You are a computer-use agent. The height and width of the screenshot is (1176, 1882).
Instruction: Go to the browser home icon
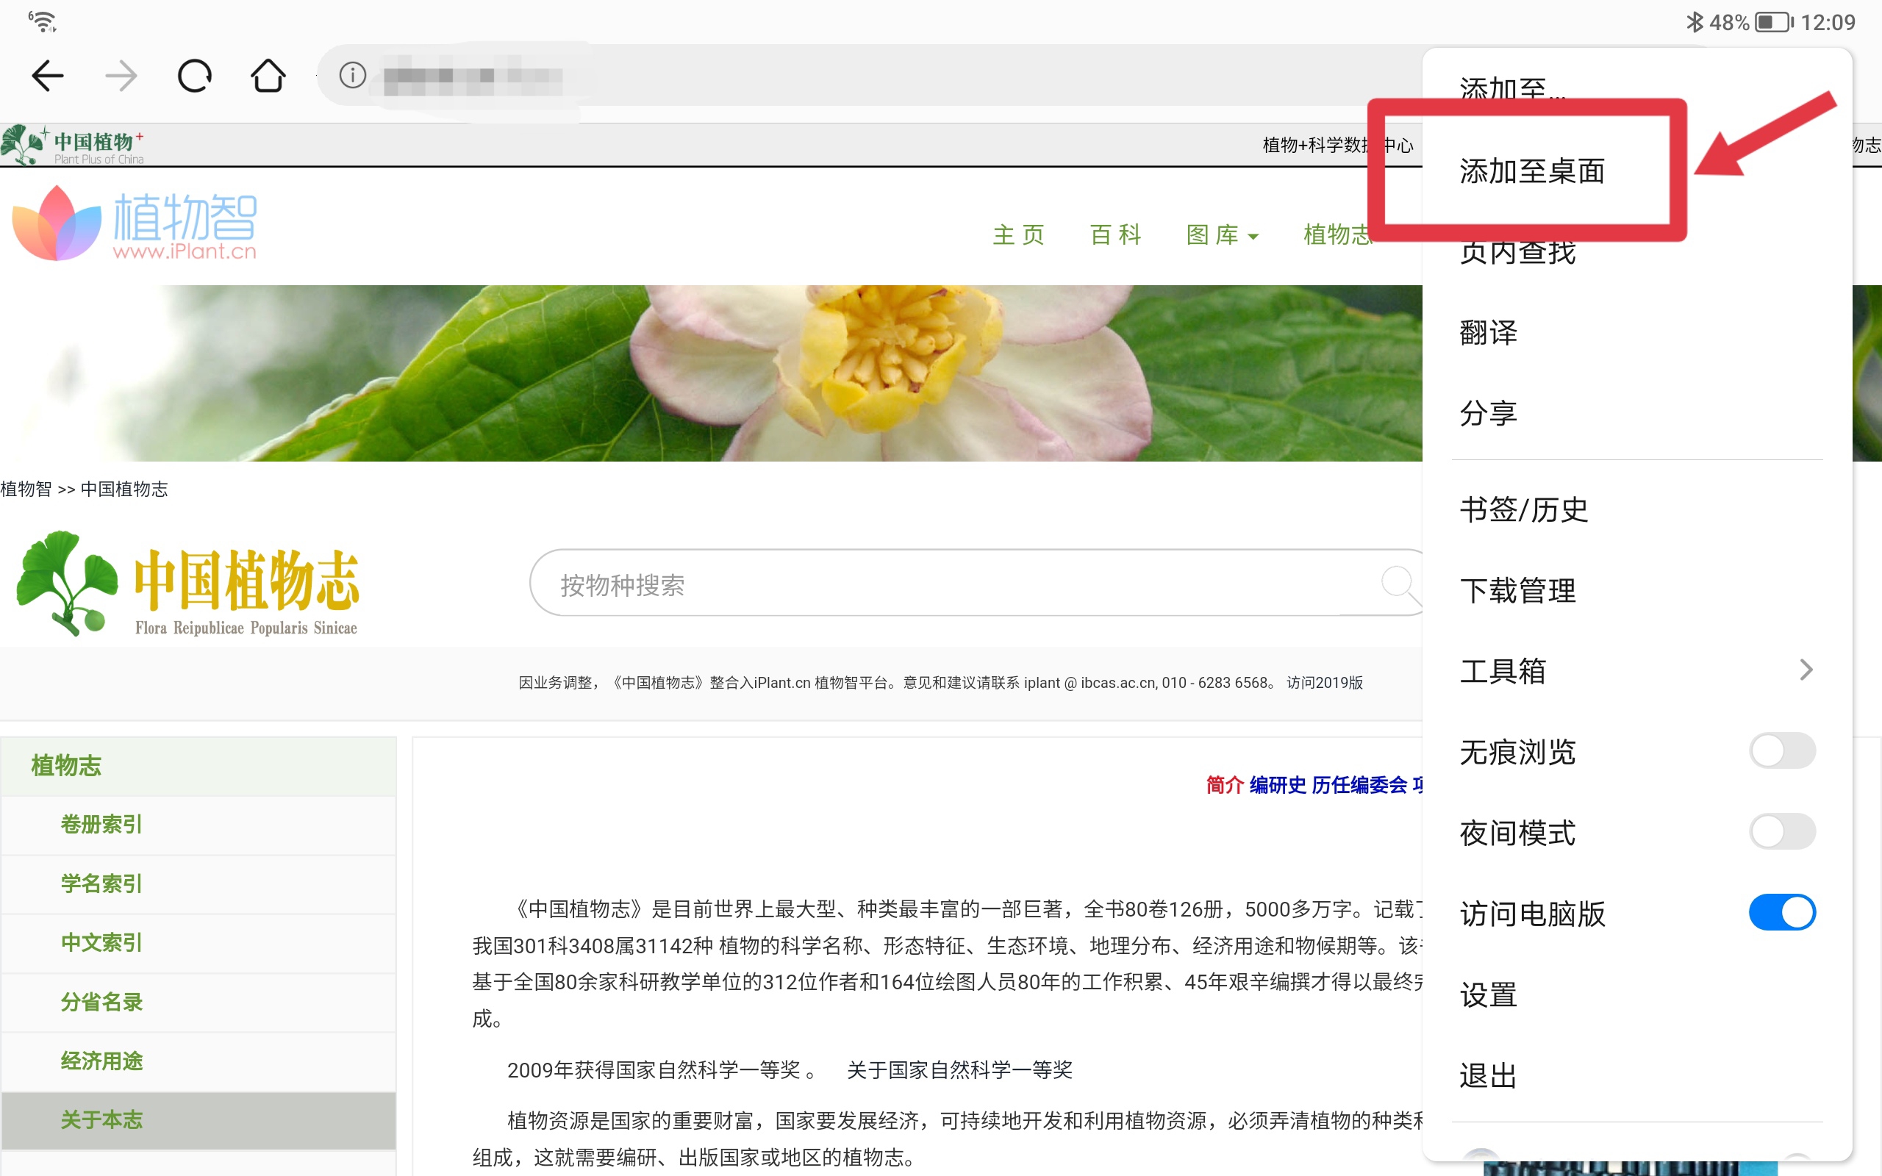coord(268,76)
